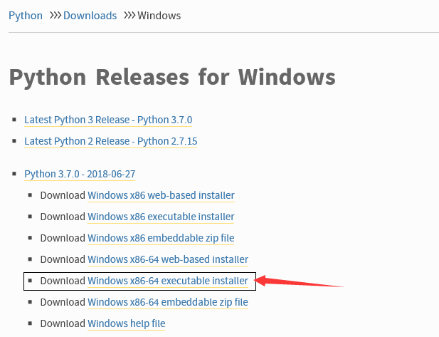Click the red arrow annotation
439x337 pixels.
tap(299, 281)
